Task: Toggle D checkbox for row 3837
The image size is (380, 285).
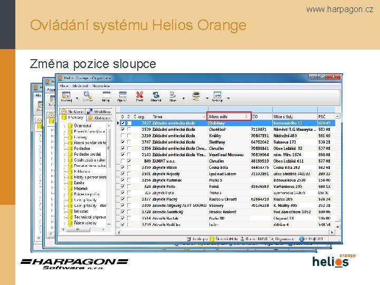Action: click(x=129, y=123)
